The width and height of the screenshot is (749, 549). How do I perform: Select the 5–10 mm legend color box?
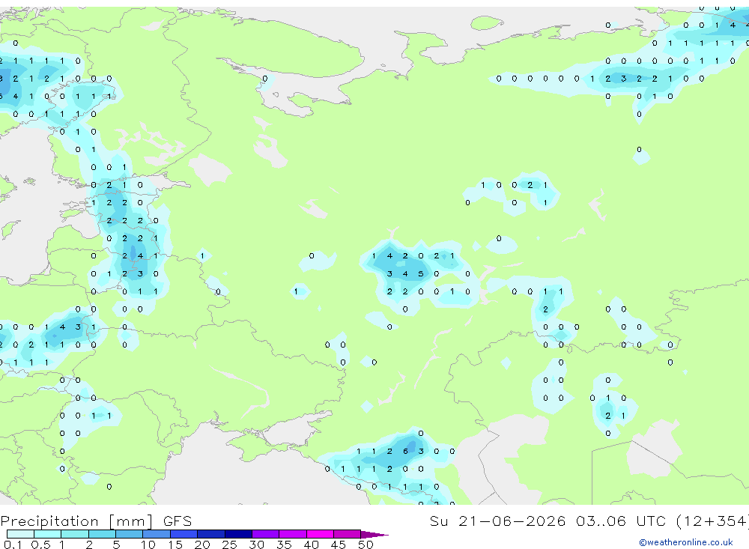(130, 534)
